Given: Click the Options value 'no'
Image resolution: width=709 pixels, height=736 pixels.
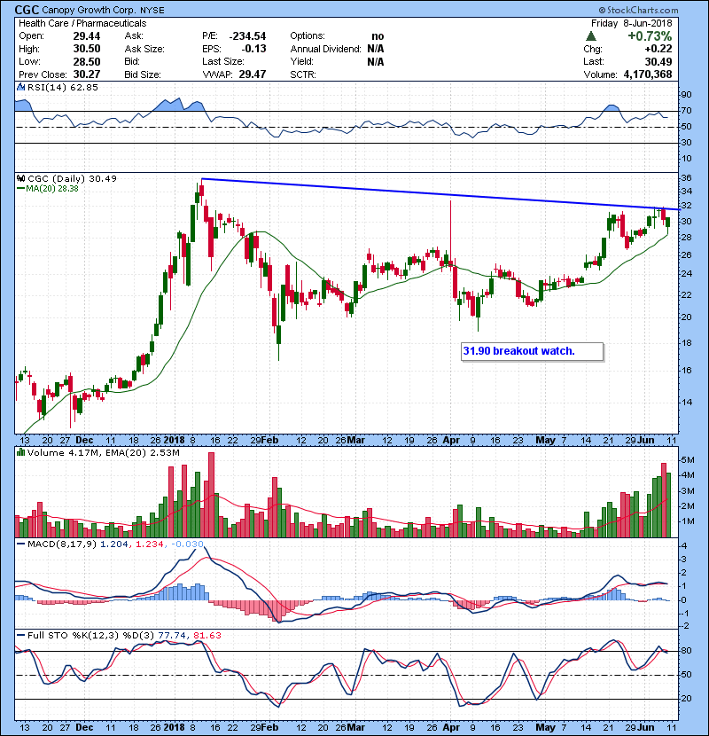Looking at the screenshot, I should [x=378, y=36].
